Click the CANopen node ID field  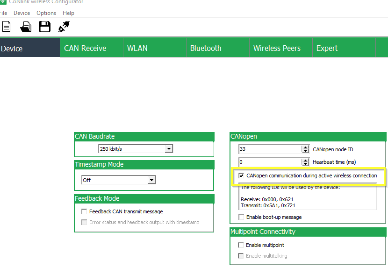click(270, 149)
